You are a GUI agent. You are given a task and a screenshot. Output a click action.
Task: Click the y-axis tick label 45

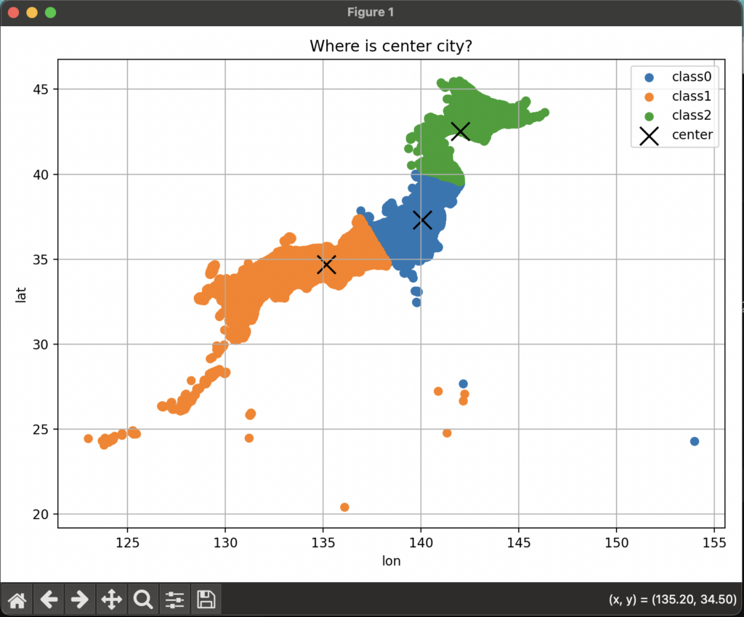point(41,89)
